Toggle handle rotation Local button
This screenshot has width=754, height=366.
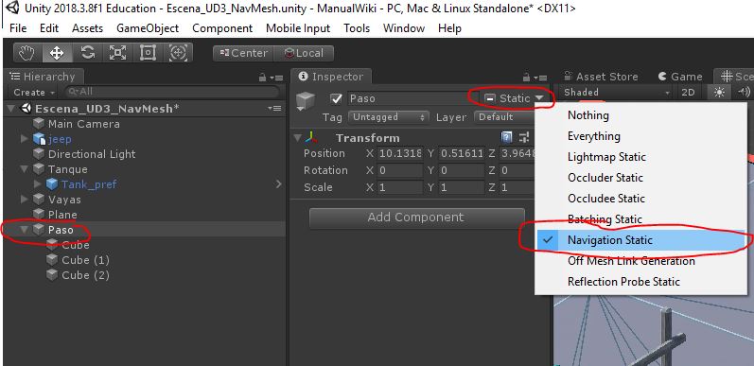pos(304,53)
